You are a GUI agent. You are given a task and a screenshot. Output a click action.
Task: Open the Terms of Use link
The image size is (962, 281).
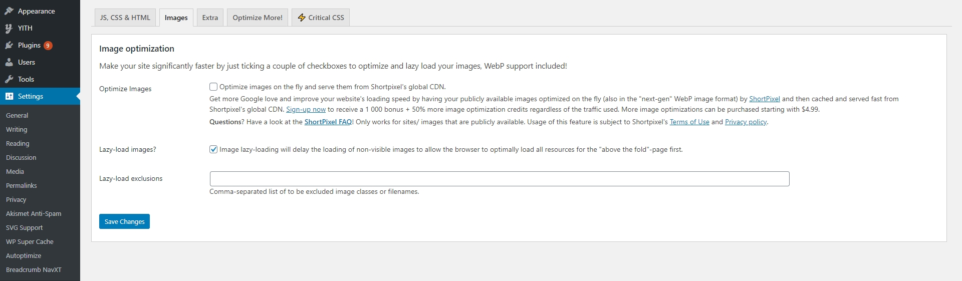pyautogui.click(x=689, y=122)
